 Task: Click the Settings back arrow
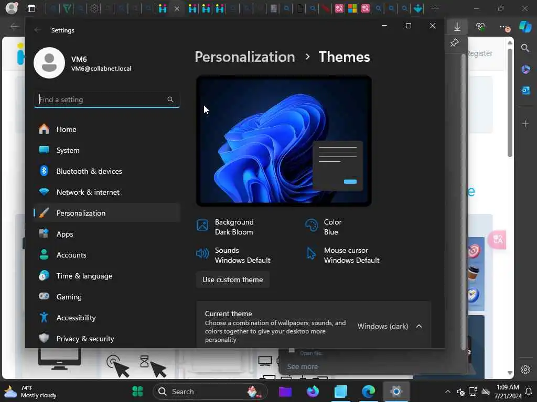point(37,30)
